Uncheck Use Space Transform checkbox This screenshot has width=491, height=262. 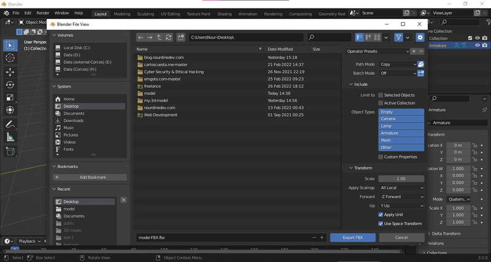pos(381,224)
